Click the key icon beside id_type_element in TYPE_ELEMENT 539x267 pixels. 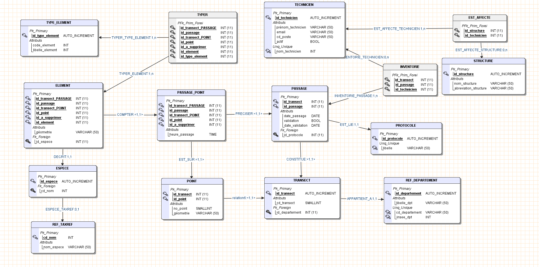tap(25, 36)
